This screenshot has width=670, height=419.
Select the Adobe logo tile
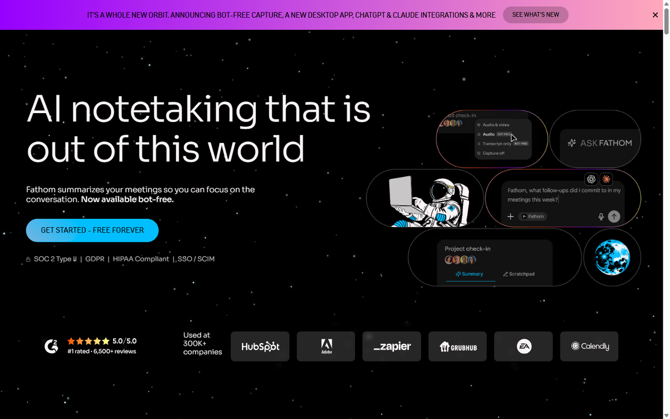[326, 346]
